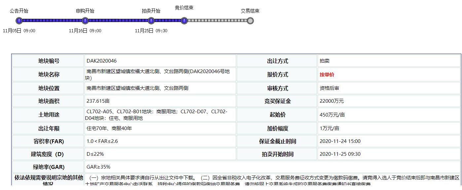Click the 1万元/亩 bid increment value
The image size is (462, 190).
(329, 128)
